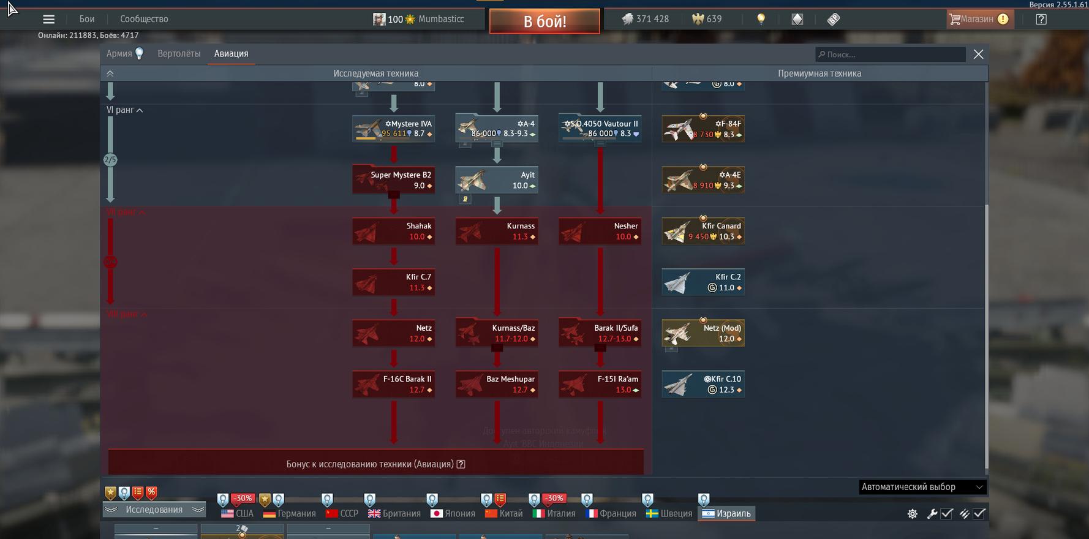Open the hamburger main menu
This screenshot has height=539, width=1089.
48,19
